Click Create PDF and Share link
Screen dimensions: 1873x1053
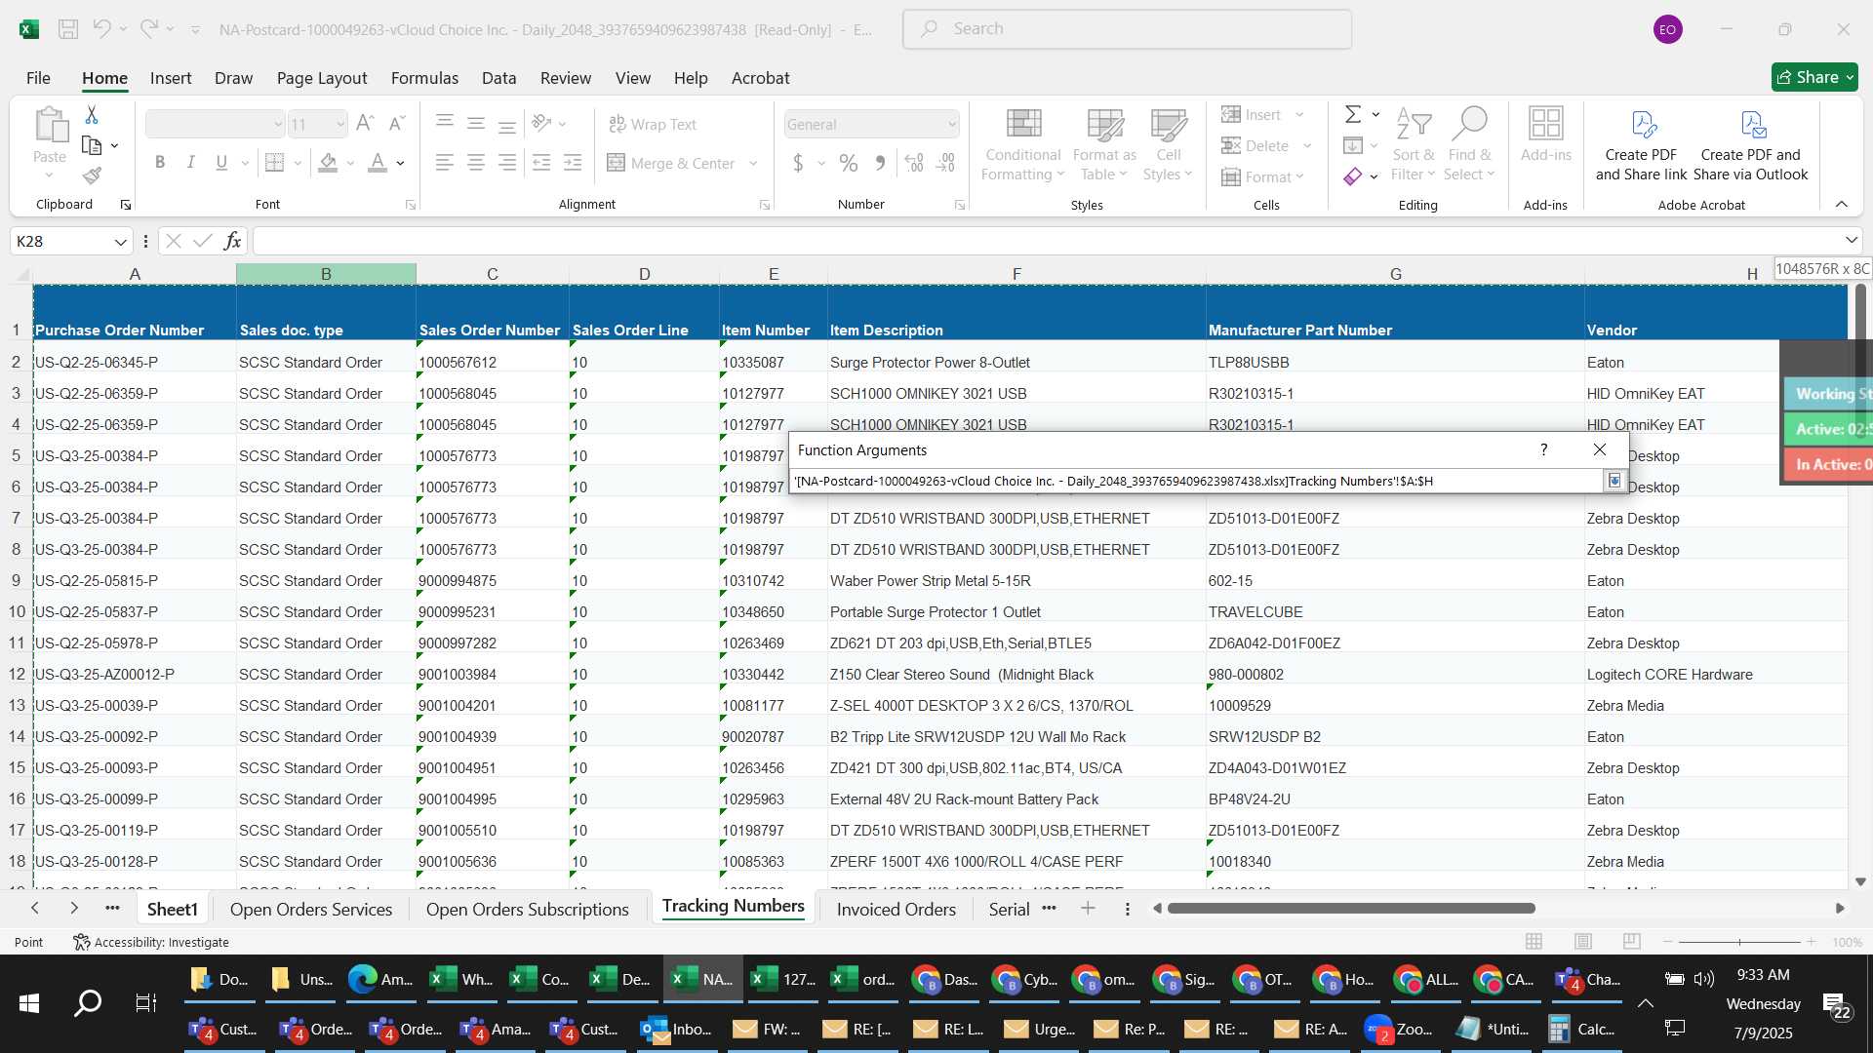tap(1641, 144)
